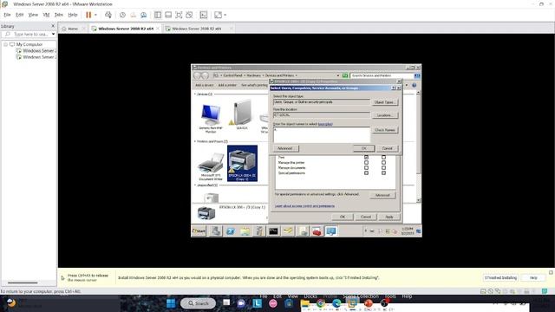Click the Check Names button
555x312 pixels.
(x=384, y=130)
